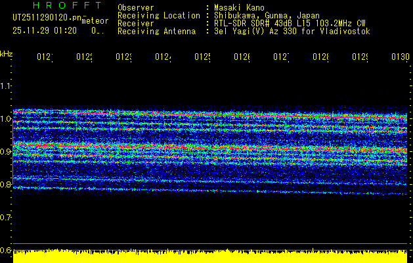Select the Receiving Location field label

pos(158,15)
